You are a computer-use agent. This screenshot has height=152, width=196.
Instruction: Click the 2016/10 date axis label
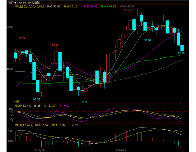click(x=121, y=150)
